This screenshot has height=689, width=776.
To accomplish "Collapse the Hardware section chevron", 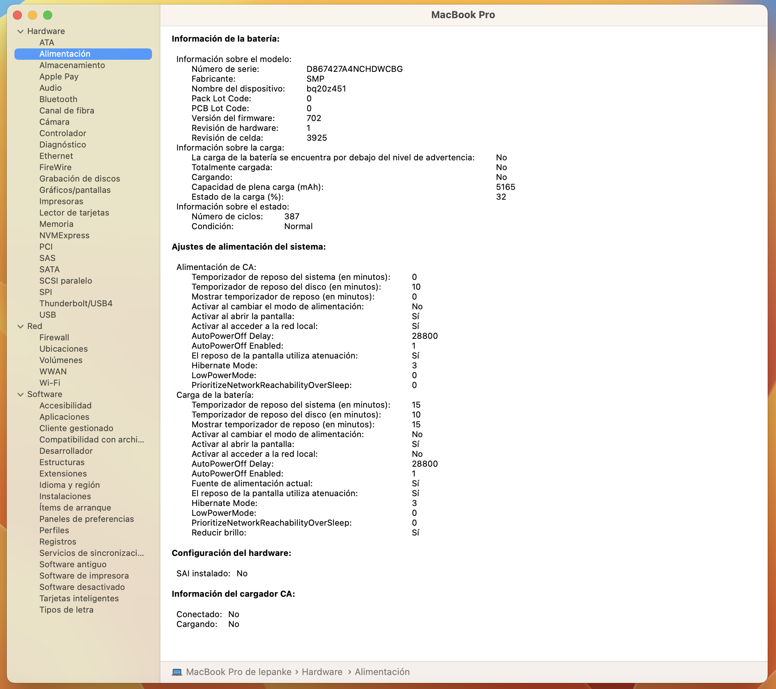I will coord(20,31).
